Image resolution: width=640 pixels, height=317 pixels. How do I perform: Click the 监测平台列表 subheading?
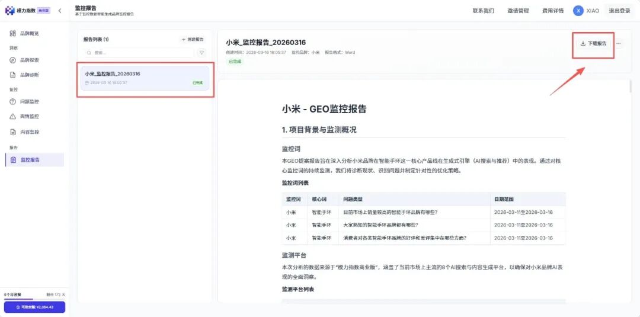point(297,289)
